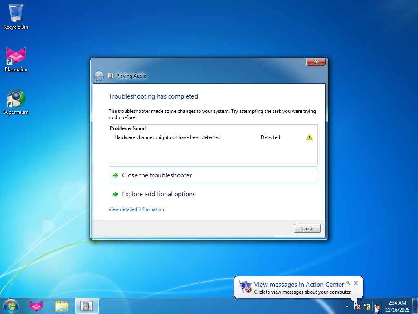
Task: Open Action Center flag tray icon
Action: point(357,307)
